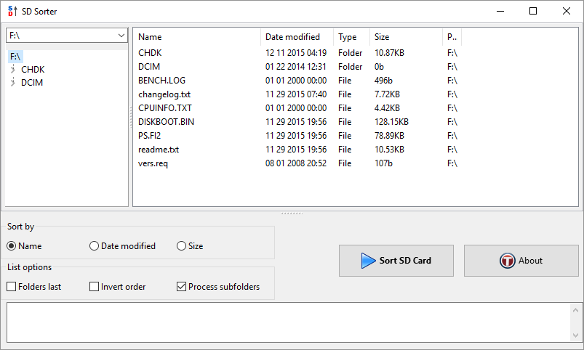
Task: Select DISKBOOT.BIN in the file list
Action: 167,122
